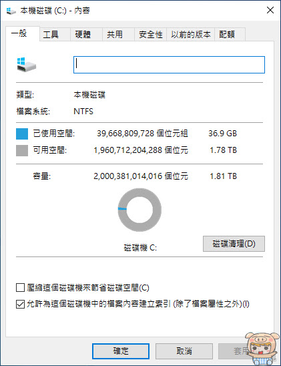The width and height of the screenshot is (281, 366).
Task: Click the gray 可用空間 color swatch
Action: 22,150
